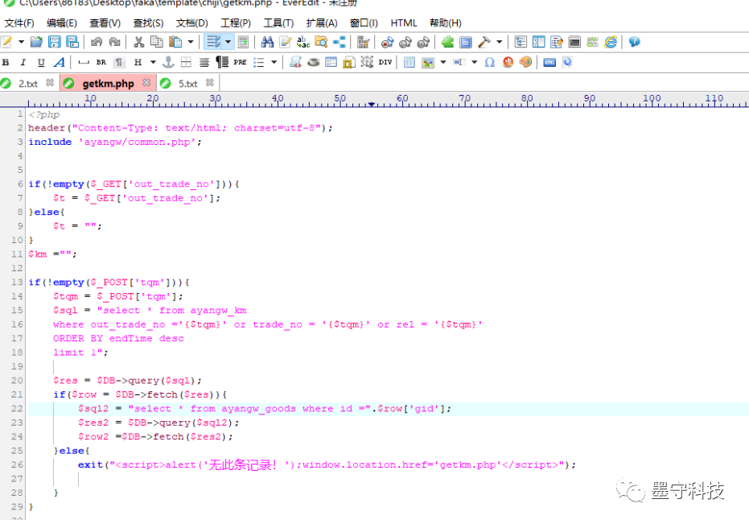Insert PRE tag button
The width and height of the screenshot is (749, 524).
pos(240,62)
